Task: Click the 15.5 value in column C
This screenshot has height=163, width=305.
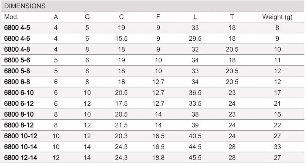Action: [121, 38]
